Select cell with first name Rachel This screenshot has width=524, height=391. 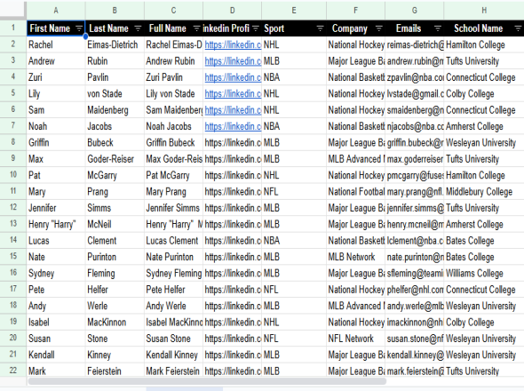click(x=56, y=44)
